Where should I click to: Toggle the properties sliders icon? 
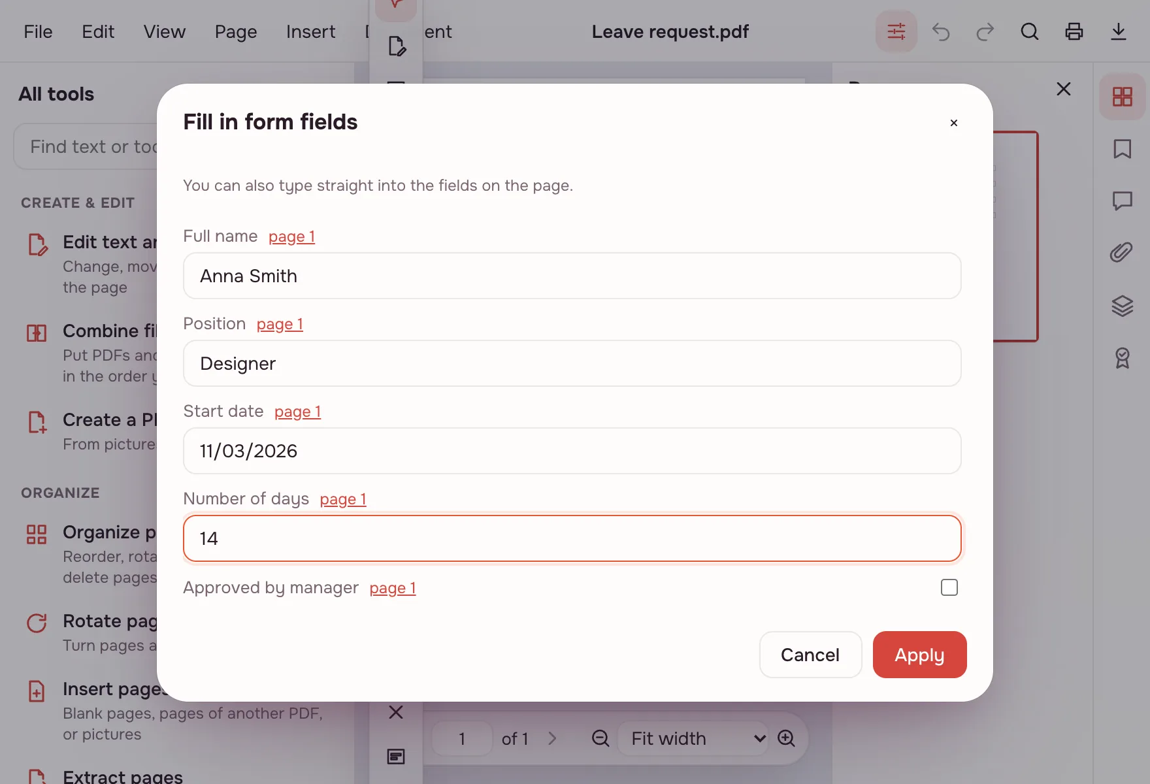pyautogui.click(x=896, y=31)
